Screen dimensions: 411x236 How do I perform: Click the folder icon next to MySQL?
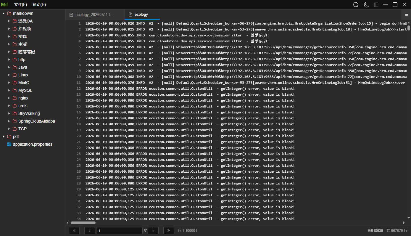14,90
